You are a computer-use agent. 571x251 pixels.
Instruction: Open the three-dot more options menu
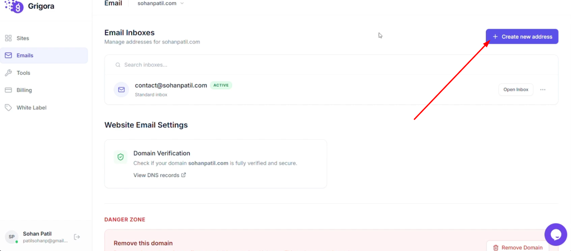(x=542, y=90)
